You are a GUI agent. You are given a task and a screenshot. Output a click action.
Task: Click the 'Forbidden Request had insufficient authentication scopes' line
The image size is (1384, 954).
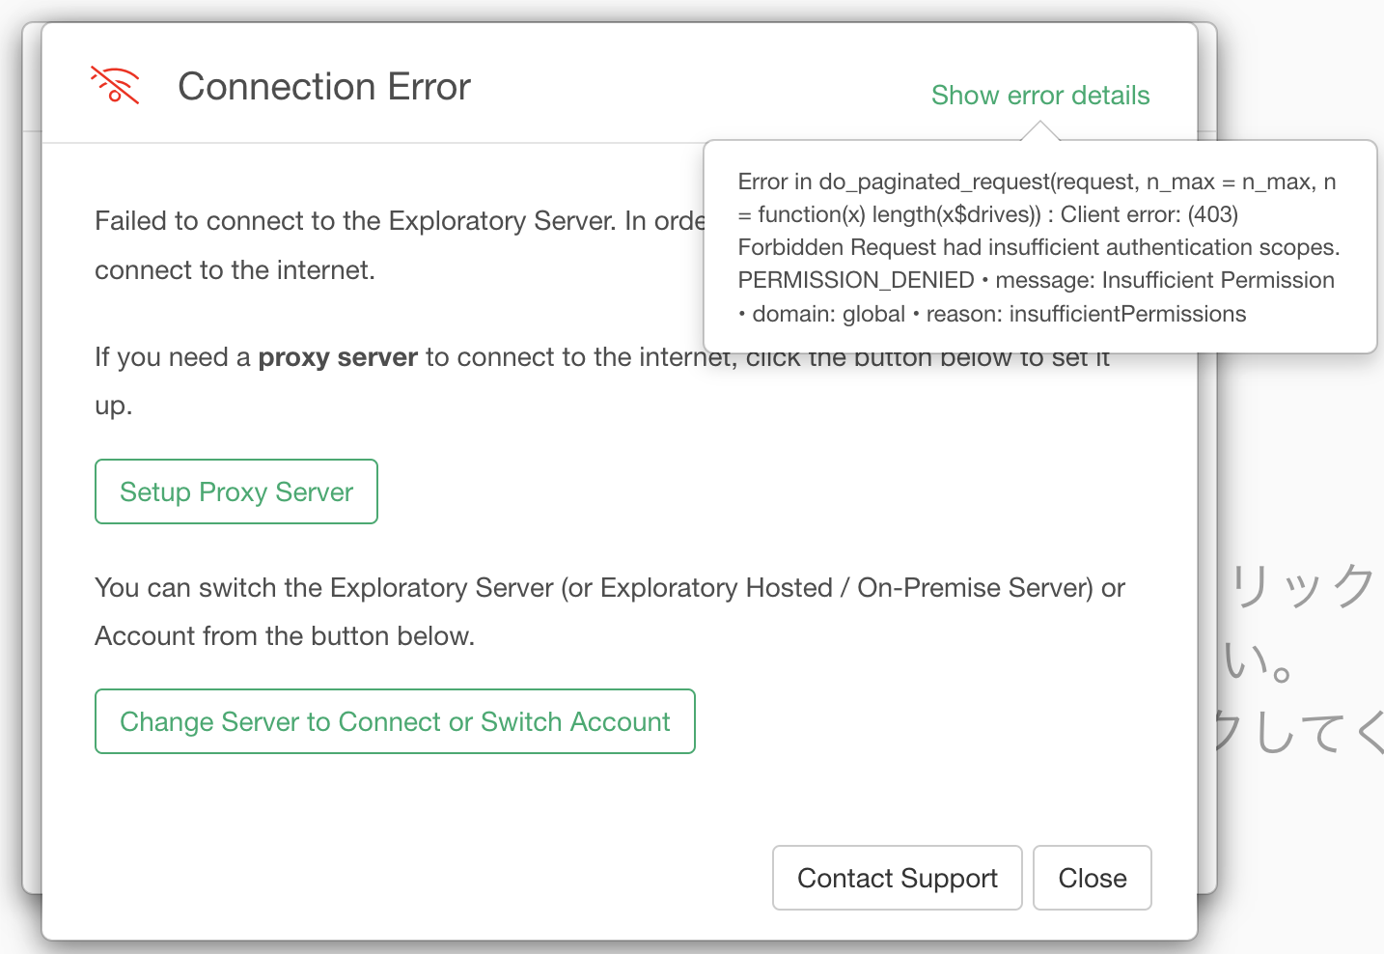pyautogui.click(x=1038, y=247)
